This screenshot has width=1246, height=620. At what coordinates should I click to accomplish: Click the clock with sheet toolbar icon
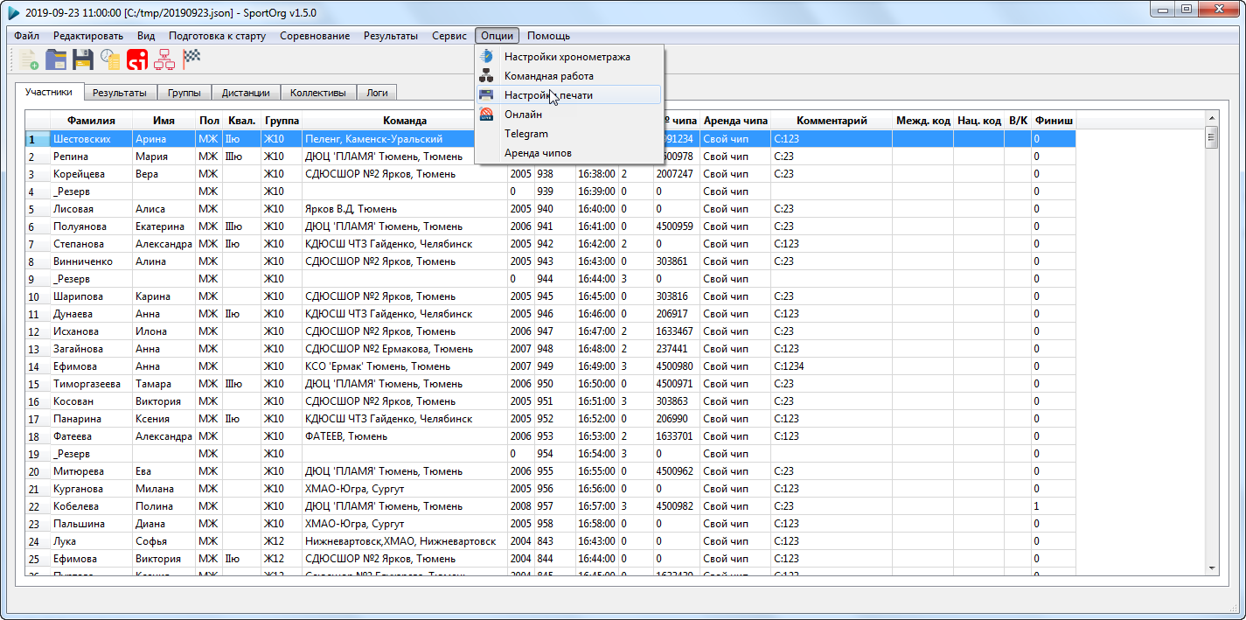[110, 59]
